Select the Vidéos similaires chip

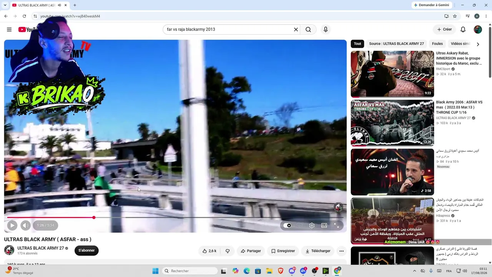460,44
